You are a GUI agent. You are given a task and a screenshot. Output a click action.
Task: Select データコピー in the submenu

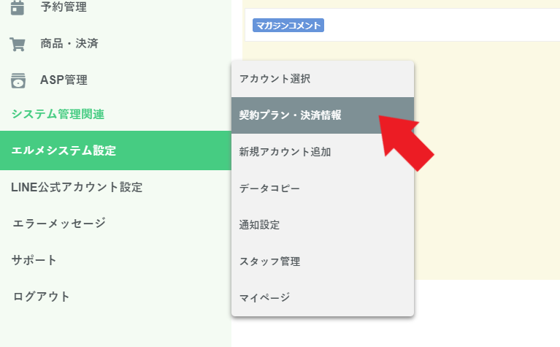click(x=323, y=188)
